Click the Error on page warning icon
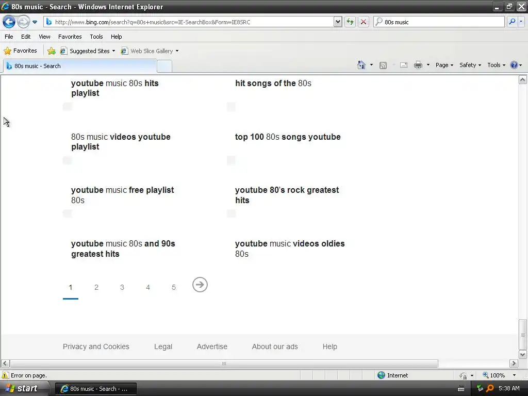Image resolution: width=528 pixels, height=396 pixels. point(5,375)
